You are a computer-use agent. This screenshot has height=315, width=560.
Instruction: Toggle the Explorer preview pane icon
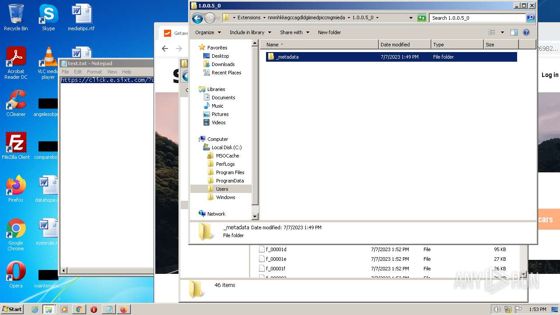click(x=514, y=32)
